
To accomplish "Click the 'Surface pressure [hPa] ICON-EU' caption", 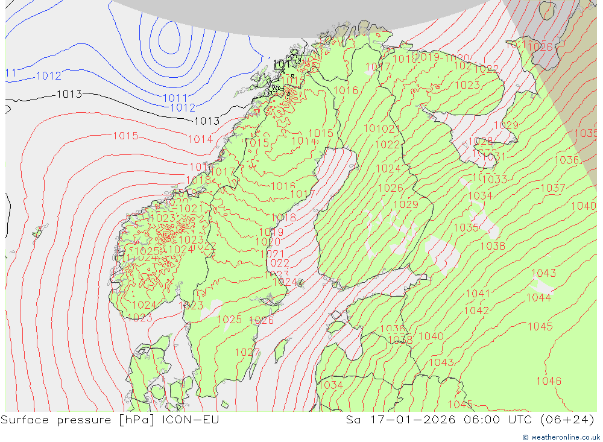I will point(110,419).
